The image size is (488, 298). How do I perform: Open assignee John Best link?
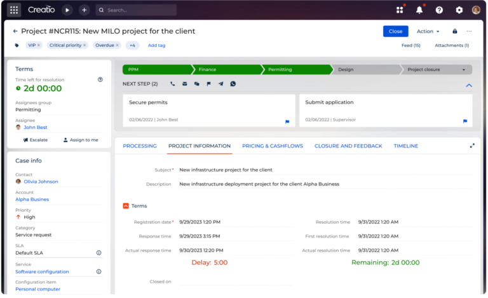click(36, 127)
